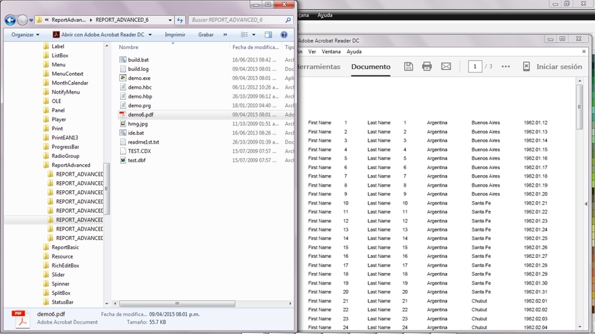The width and height of the screenshot is (595, 334).
Task: Select the test.dbf file icon
Action: point(123,160)
